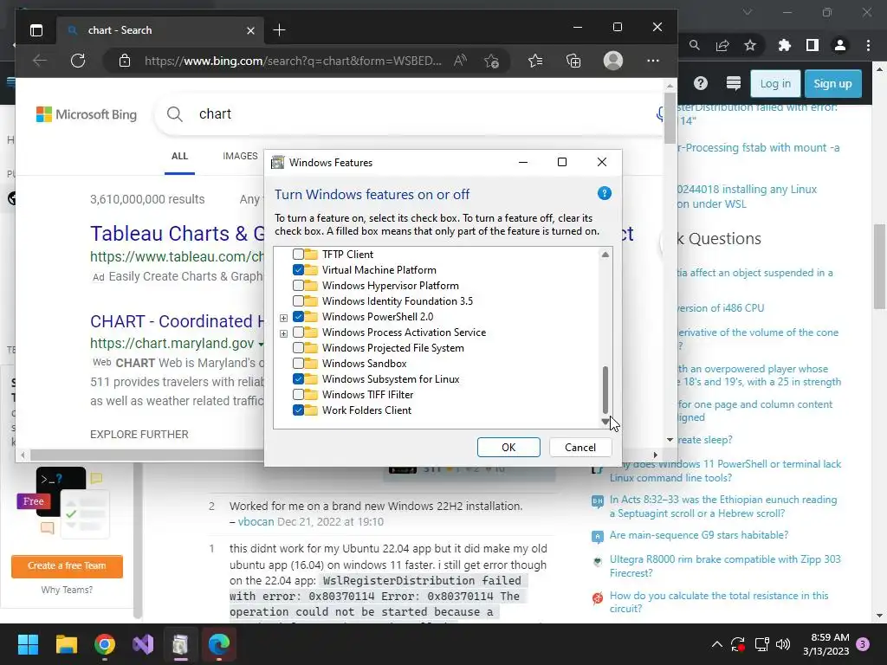Expand Windows Process Activation Service node

(283, 333)
